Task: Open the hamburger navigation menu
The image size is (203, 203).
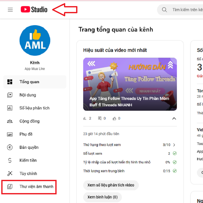Action: [10, 10]
